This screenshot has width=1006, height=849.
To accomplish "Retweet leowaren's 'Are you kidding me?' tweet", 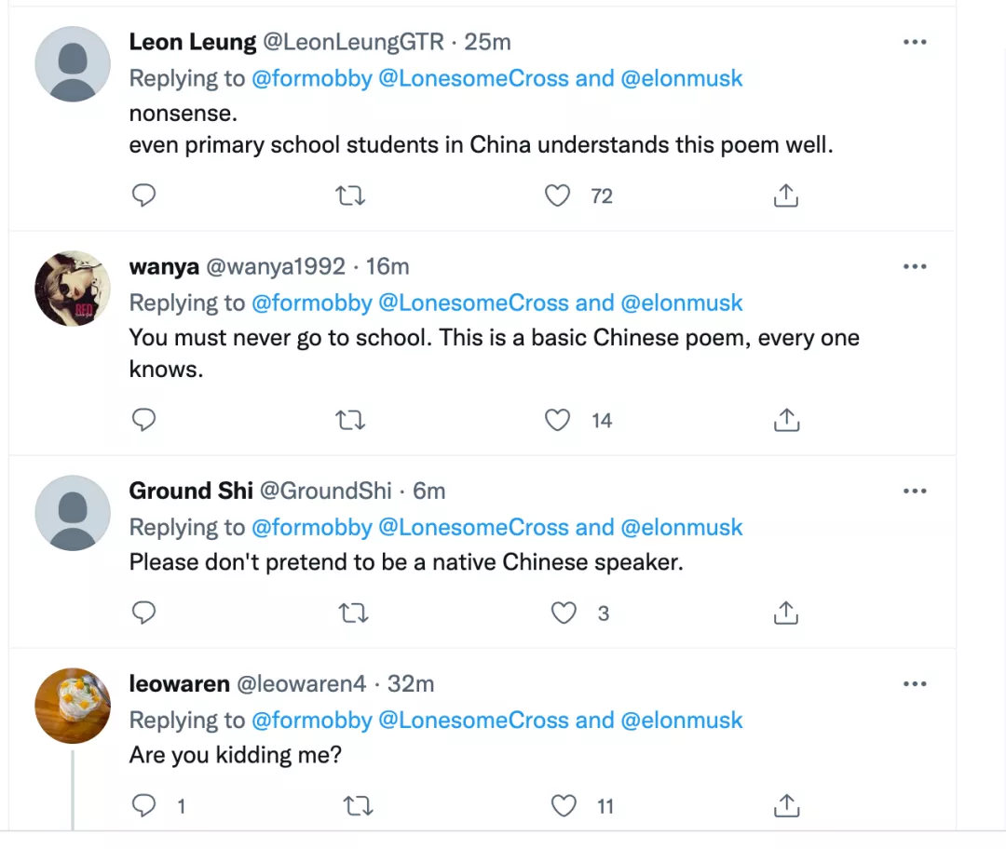I will 356,806.
